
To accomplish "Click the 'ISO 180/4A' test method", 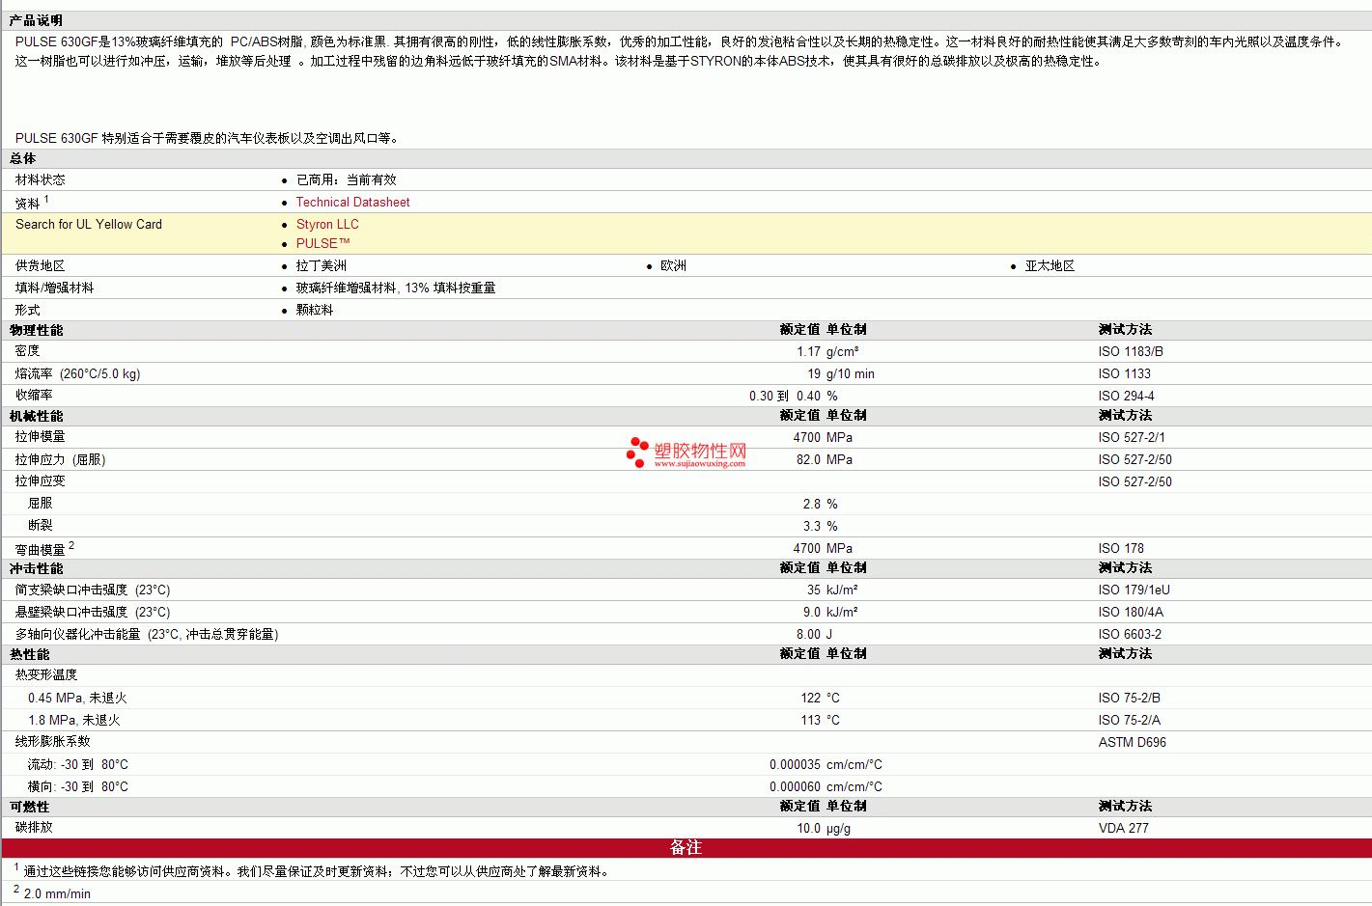I will pyautogui.click(x=1132, y=613).
